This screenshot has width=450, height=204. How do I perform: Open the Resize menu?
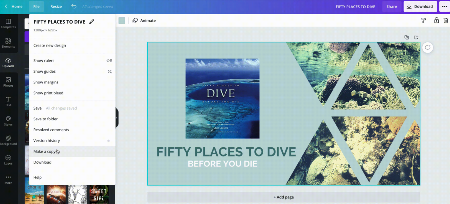(x=56, y=6)
